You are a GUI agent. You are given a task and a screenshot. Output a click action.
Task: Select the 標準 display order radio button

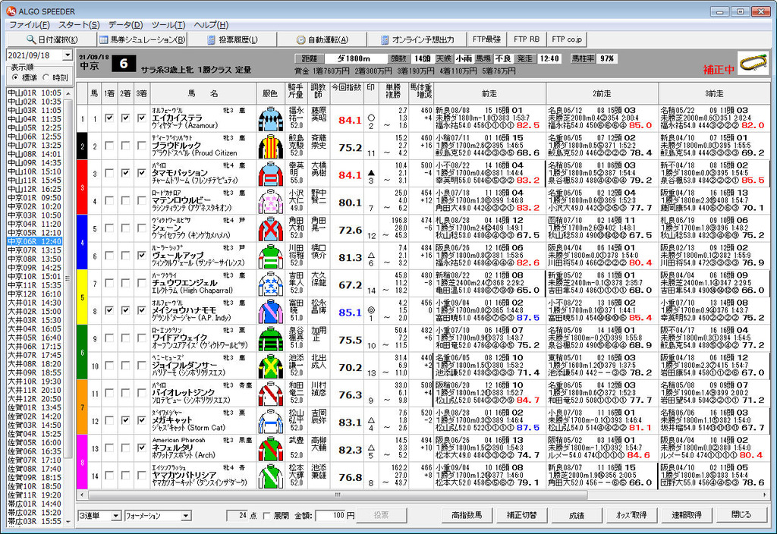(15, 77)
